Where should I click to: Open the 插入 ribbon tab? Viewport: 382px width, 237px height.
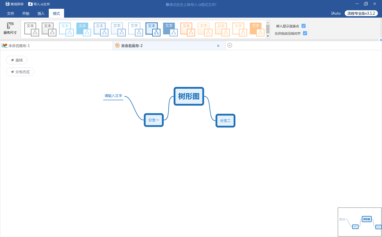41,14
